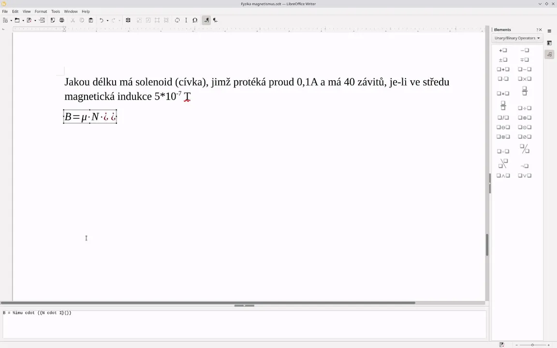Toggle the highlighted left-to-right direction icon
Image resolution: width=557 pixels, height=348 pixels.
coord(206,20)
